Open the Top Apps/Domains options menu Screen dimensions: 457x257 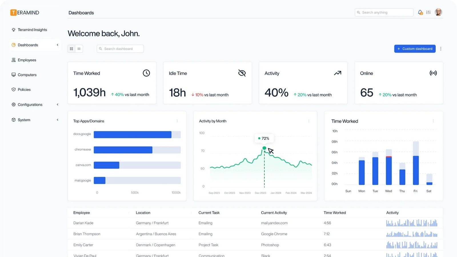pyautogui.click(x=177, y=121)
